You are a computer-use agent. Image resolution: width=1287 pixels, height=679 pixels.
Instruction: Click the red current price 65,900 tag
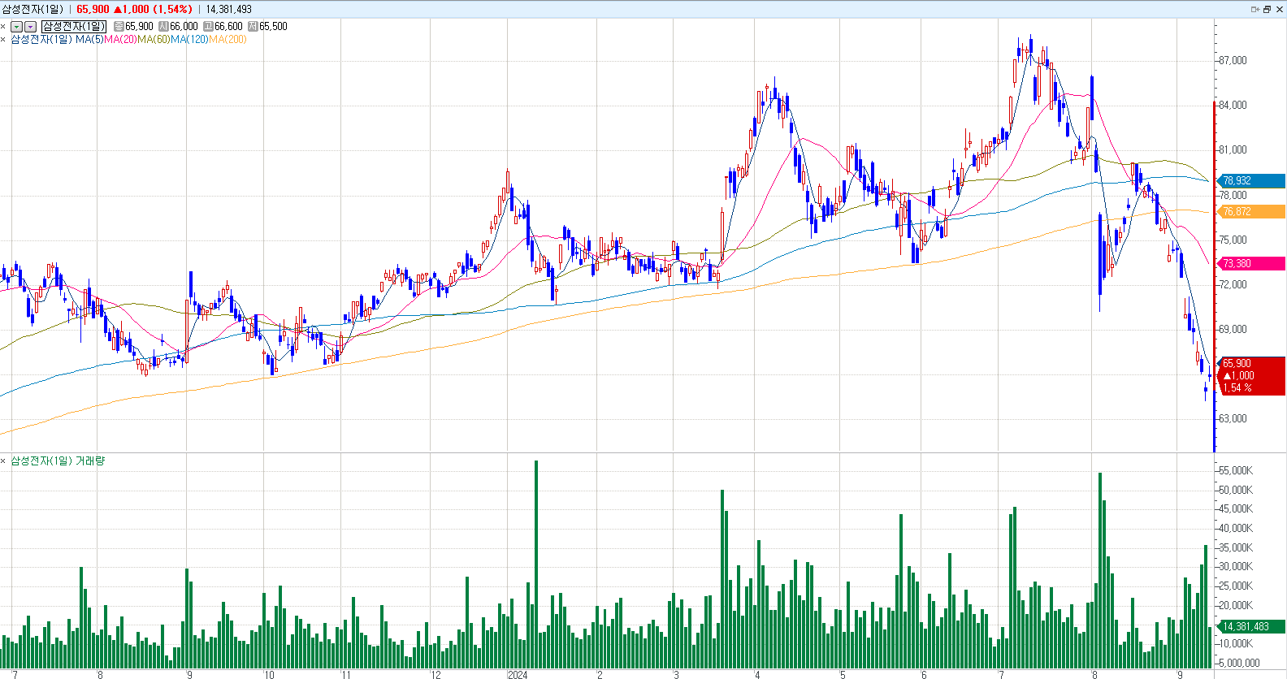click(x=1250, y=375)
